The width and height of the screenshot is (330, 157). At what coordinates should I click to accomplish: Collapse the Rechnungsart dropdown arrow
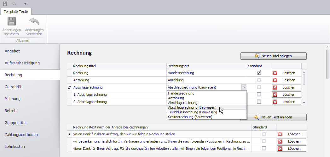click(244, 87)
